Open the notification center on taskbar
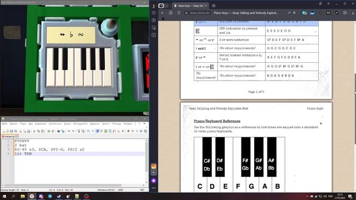 [x=350, y=196]
